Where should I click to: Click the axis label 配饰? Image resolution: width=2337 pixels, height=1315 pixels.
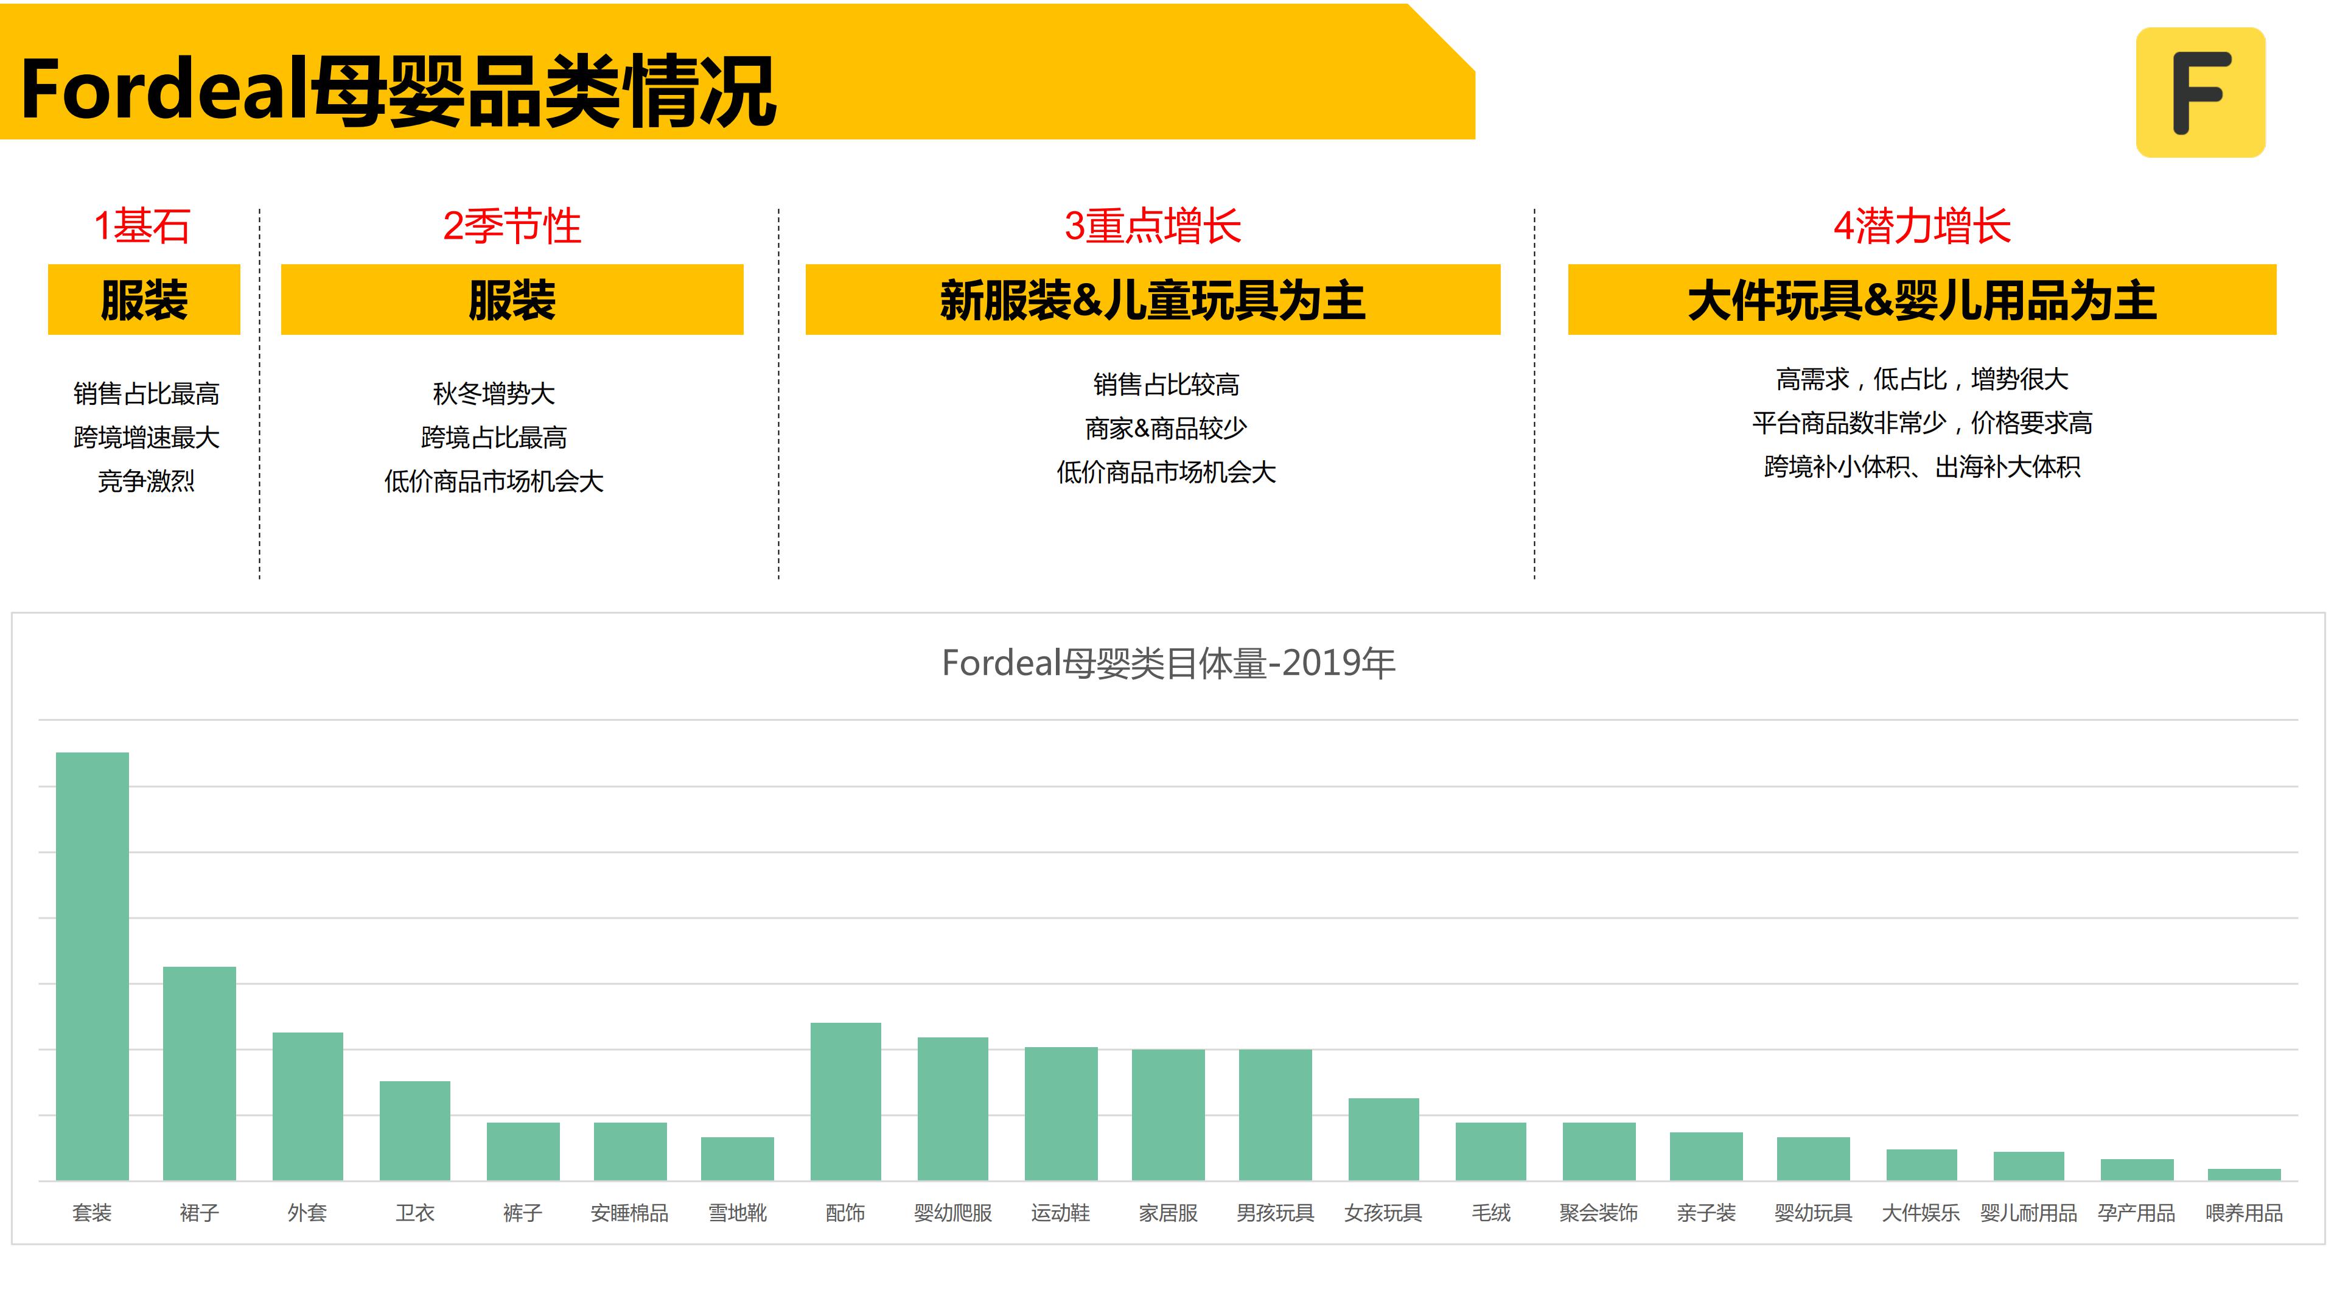tap(845, 1213)
